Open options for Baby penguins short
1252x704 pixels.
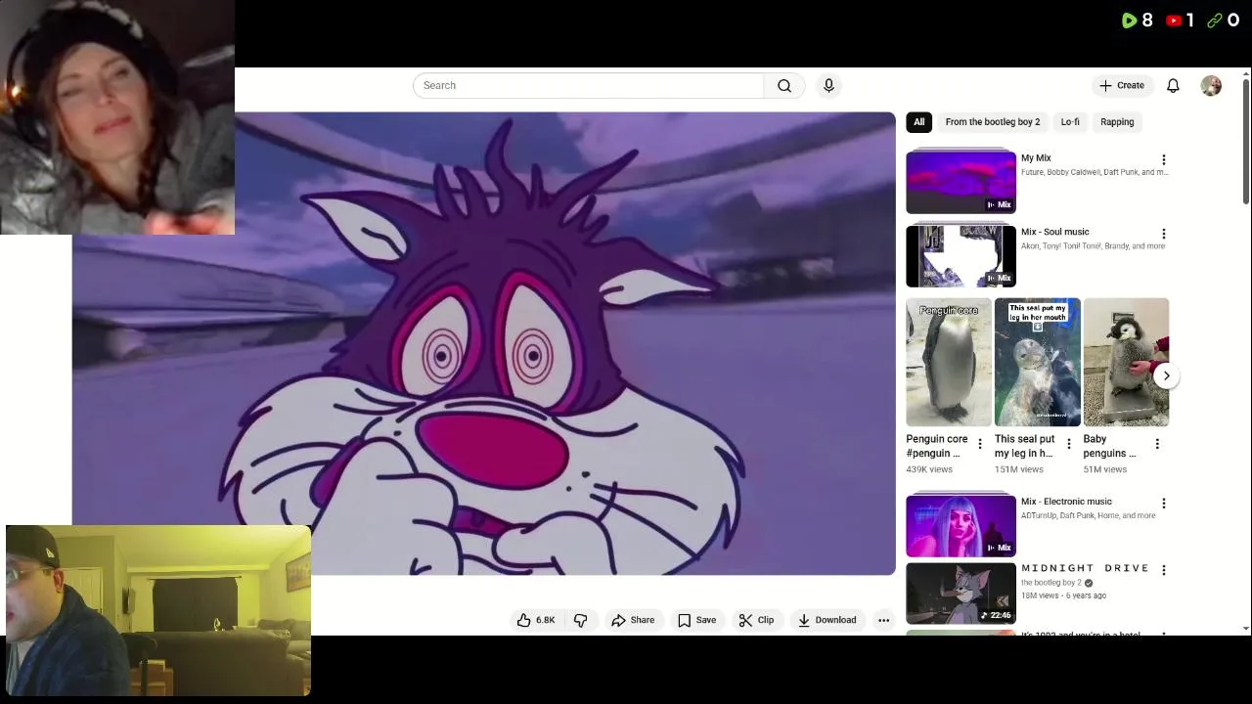tap(1157, 445)
